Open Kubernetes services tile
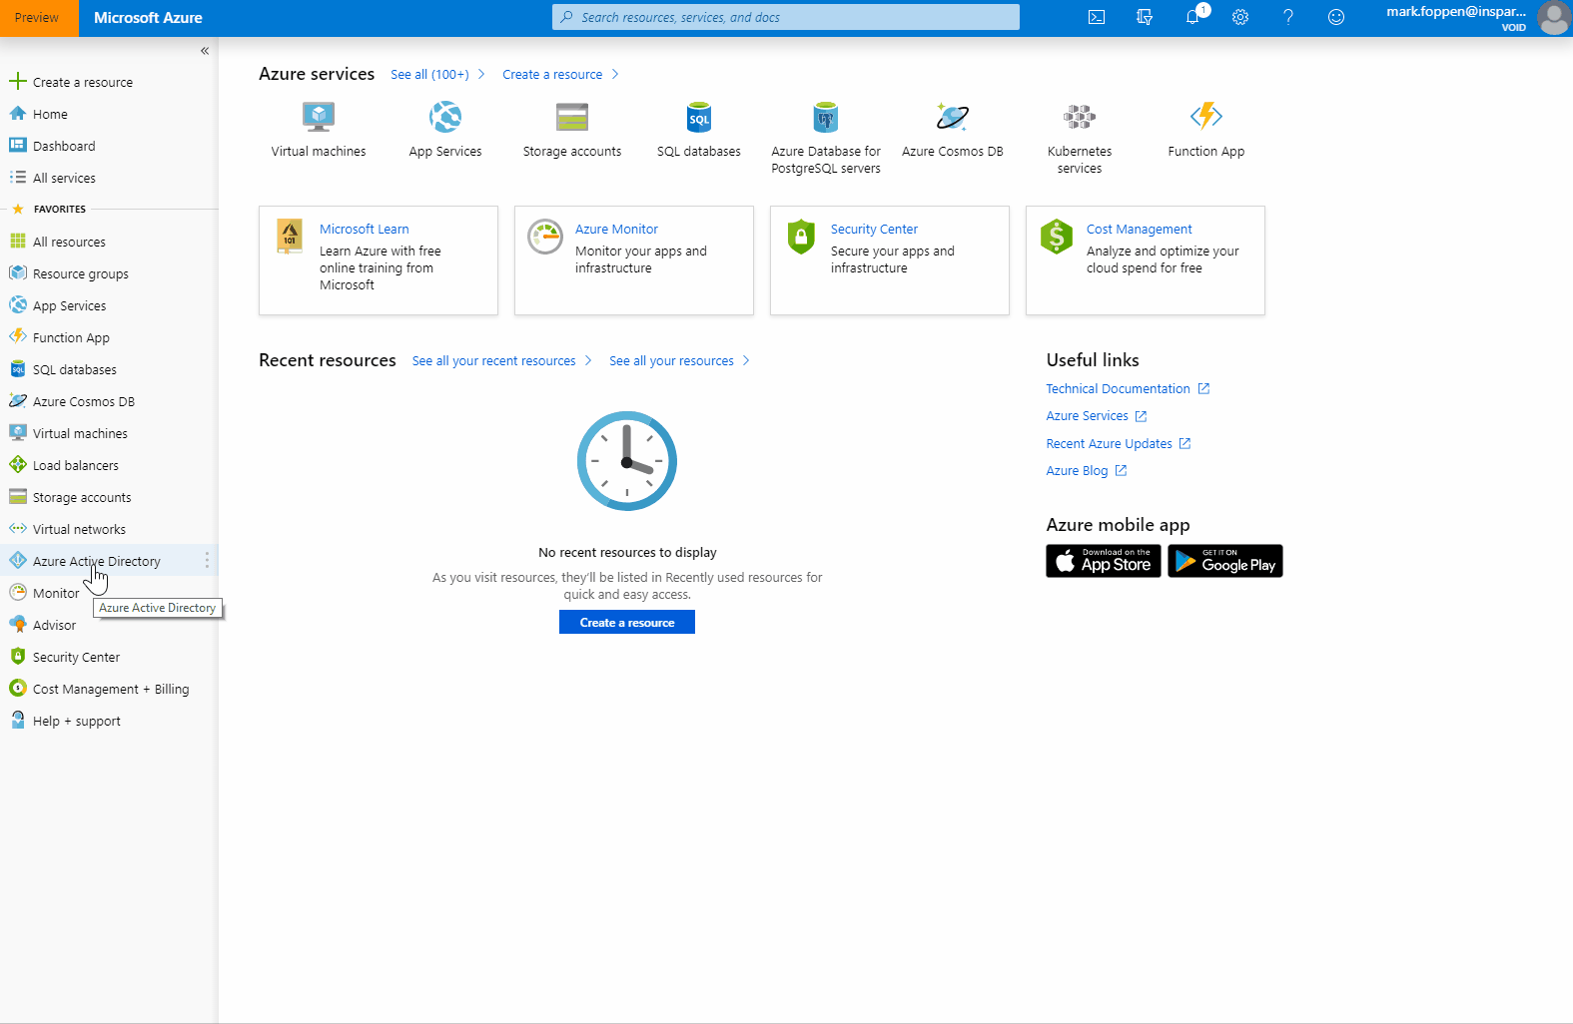 point(1080,138)
